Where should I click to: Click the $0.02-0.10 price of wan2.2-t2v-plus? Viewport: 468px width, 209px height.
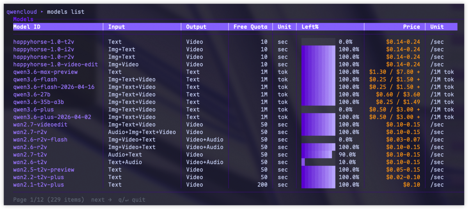point(403,177)
